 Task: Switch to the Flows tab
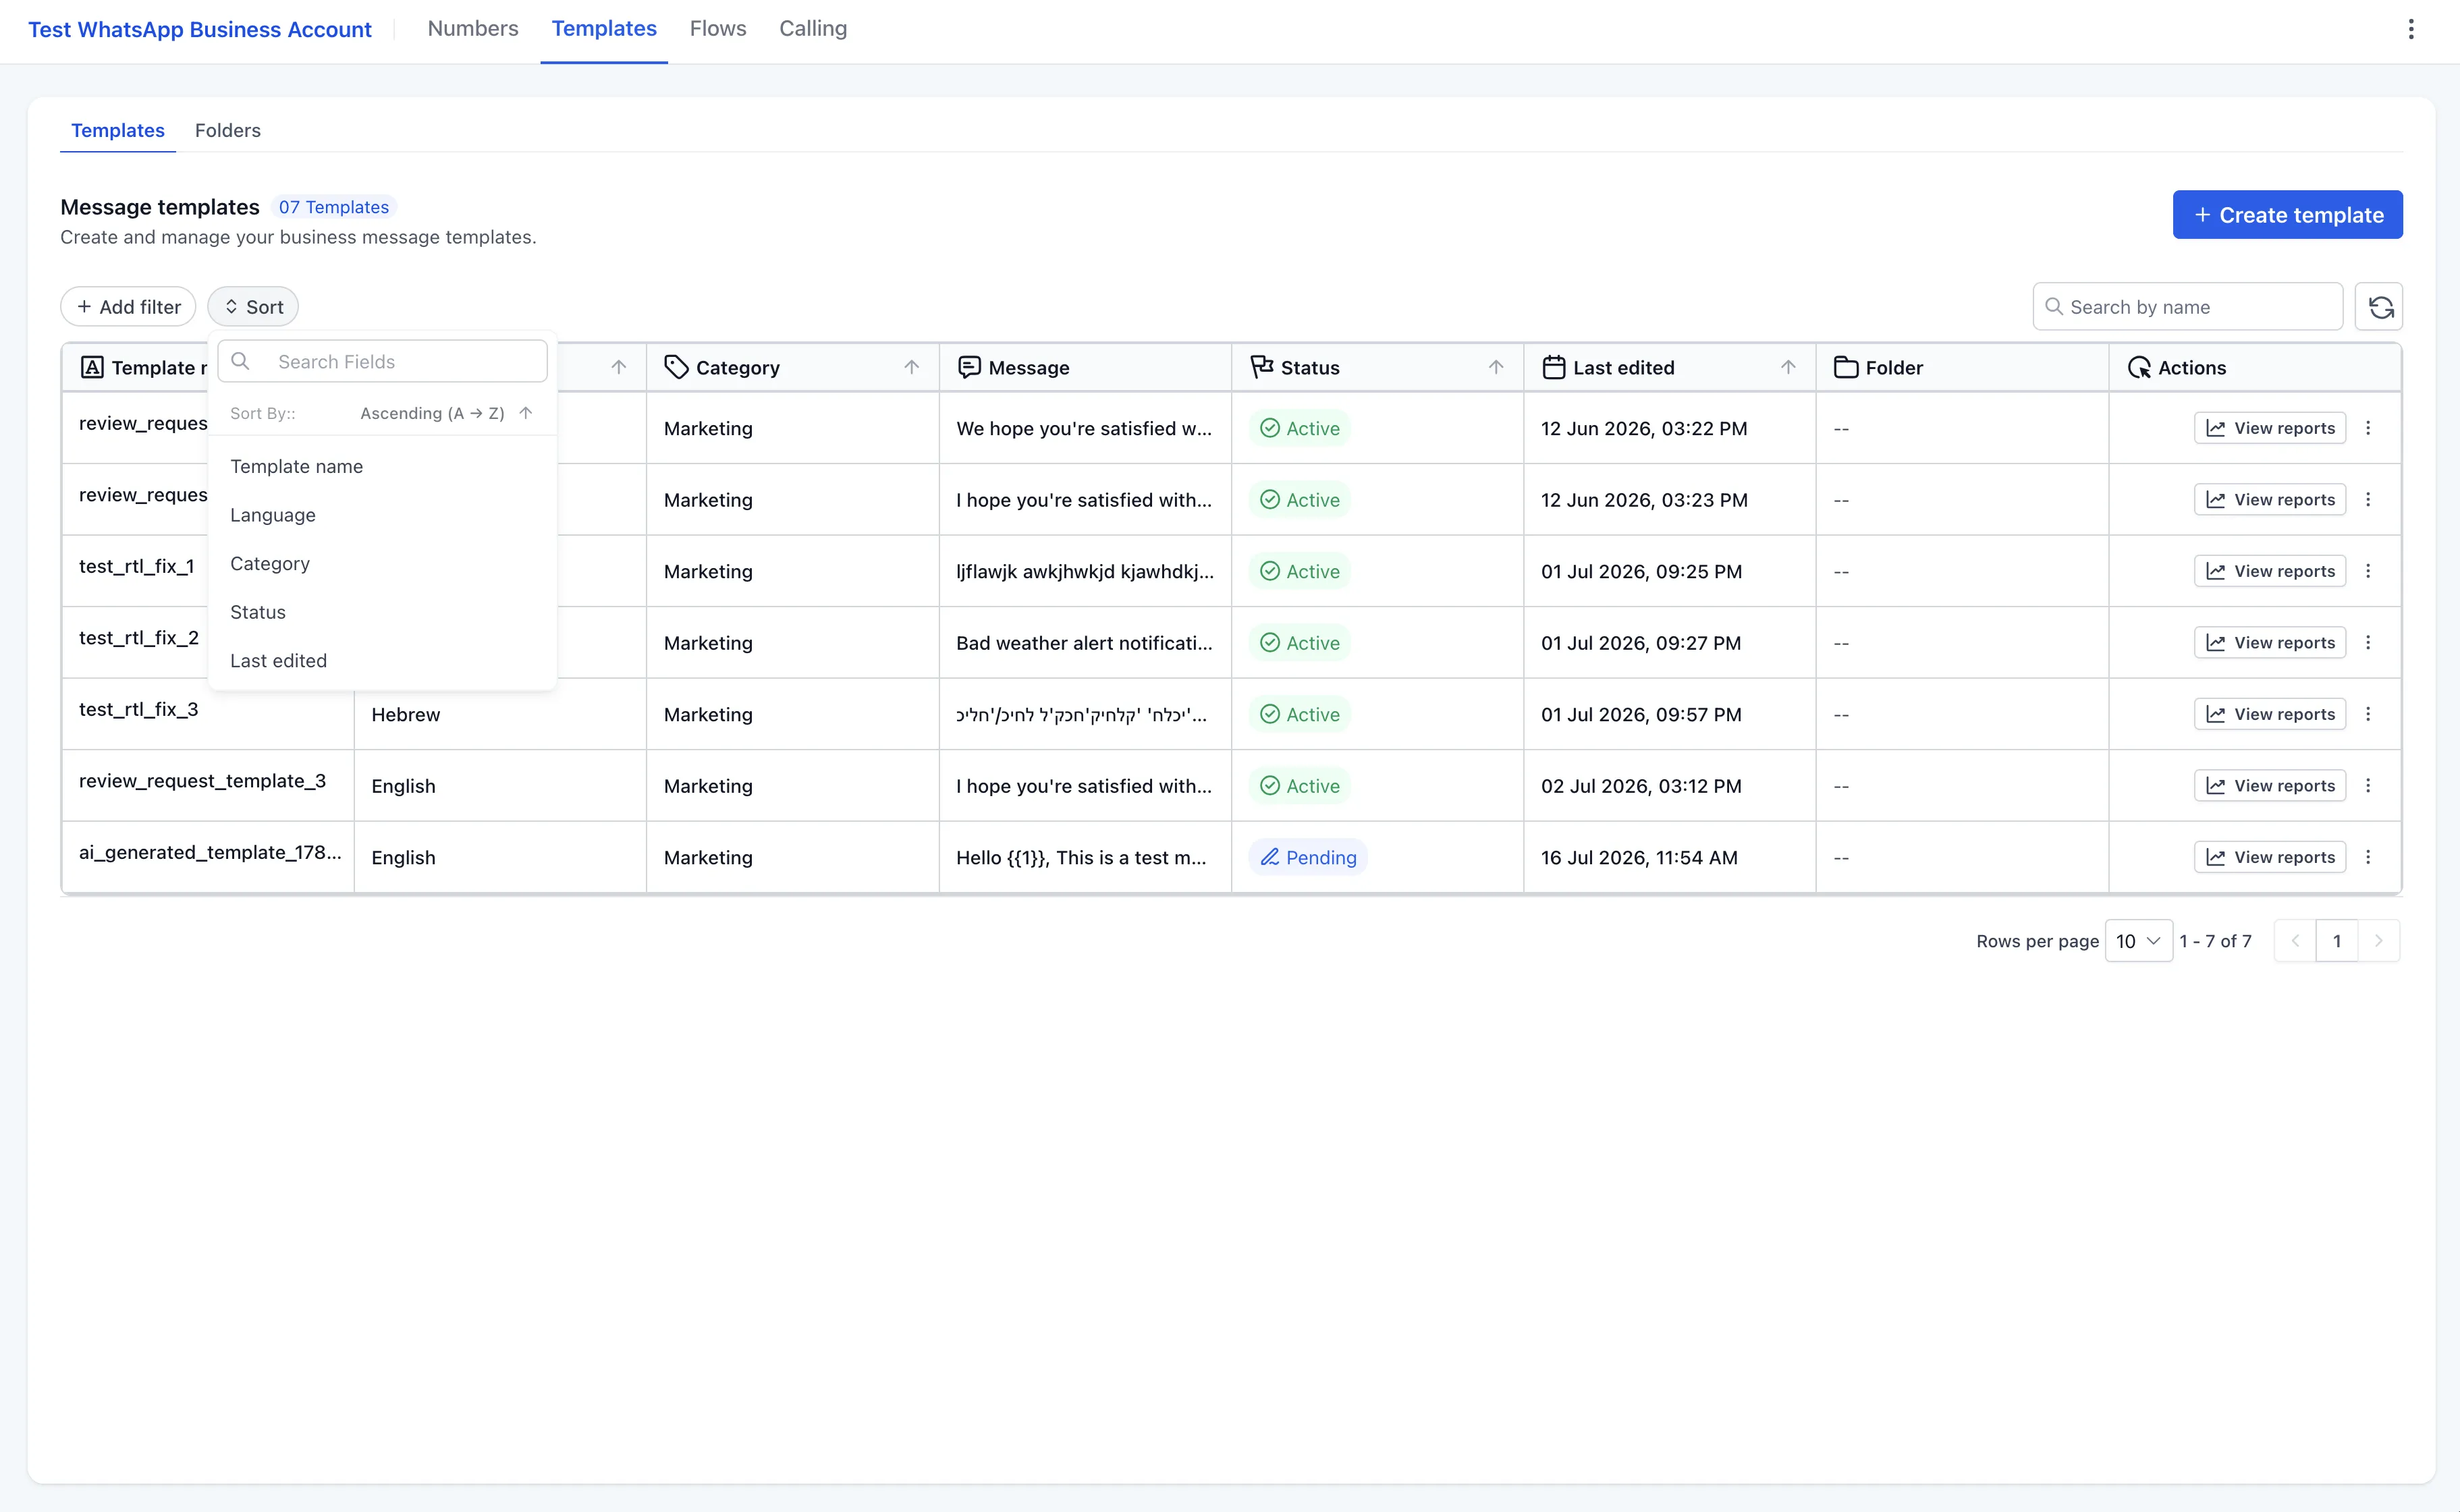[718, 29]
